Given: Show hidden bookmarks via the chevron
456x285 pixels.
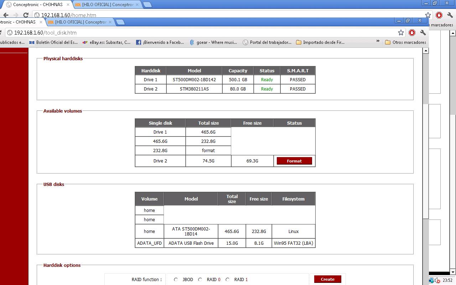Looking at the screenshot, I should (x=378, y=42).
